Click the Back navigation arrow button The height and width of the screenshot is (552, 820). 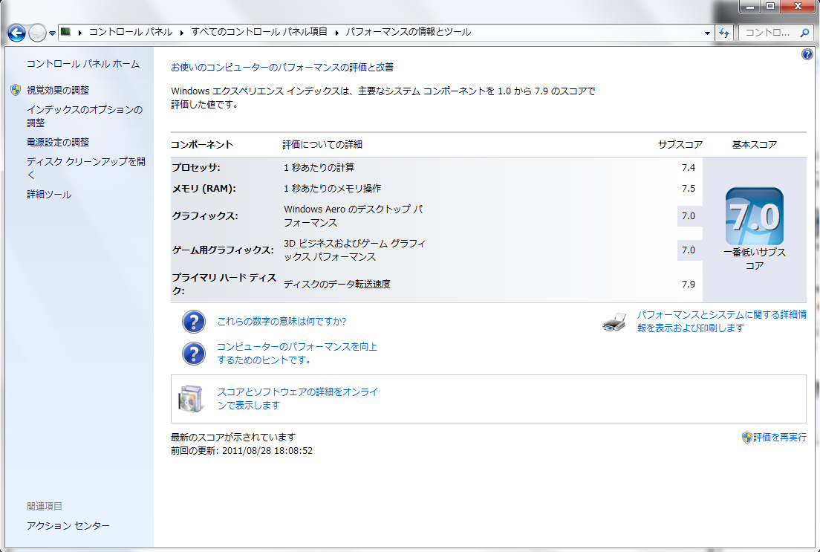[17, 33]
